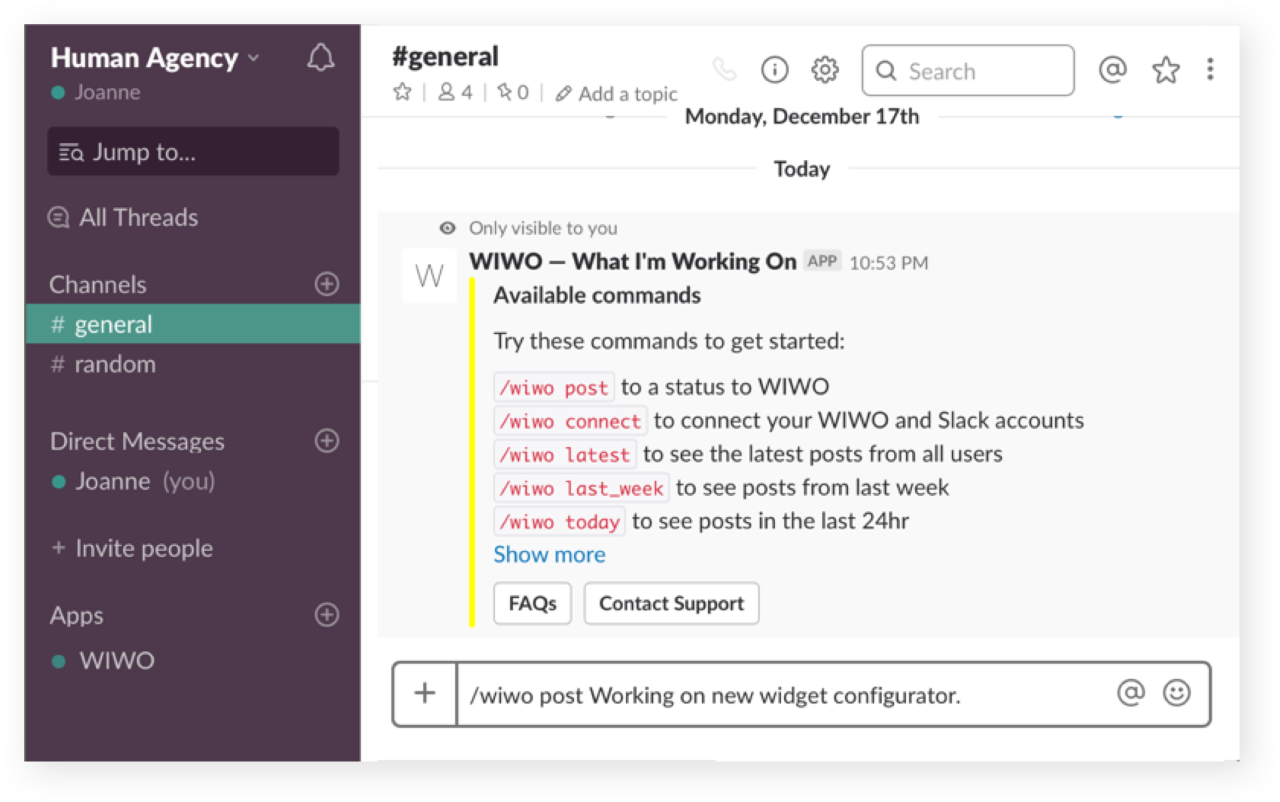Open more options vertical dots menu
Image resolution: width=1280 pixels, height=802 pixels.
point(1210,69)
